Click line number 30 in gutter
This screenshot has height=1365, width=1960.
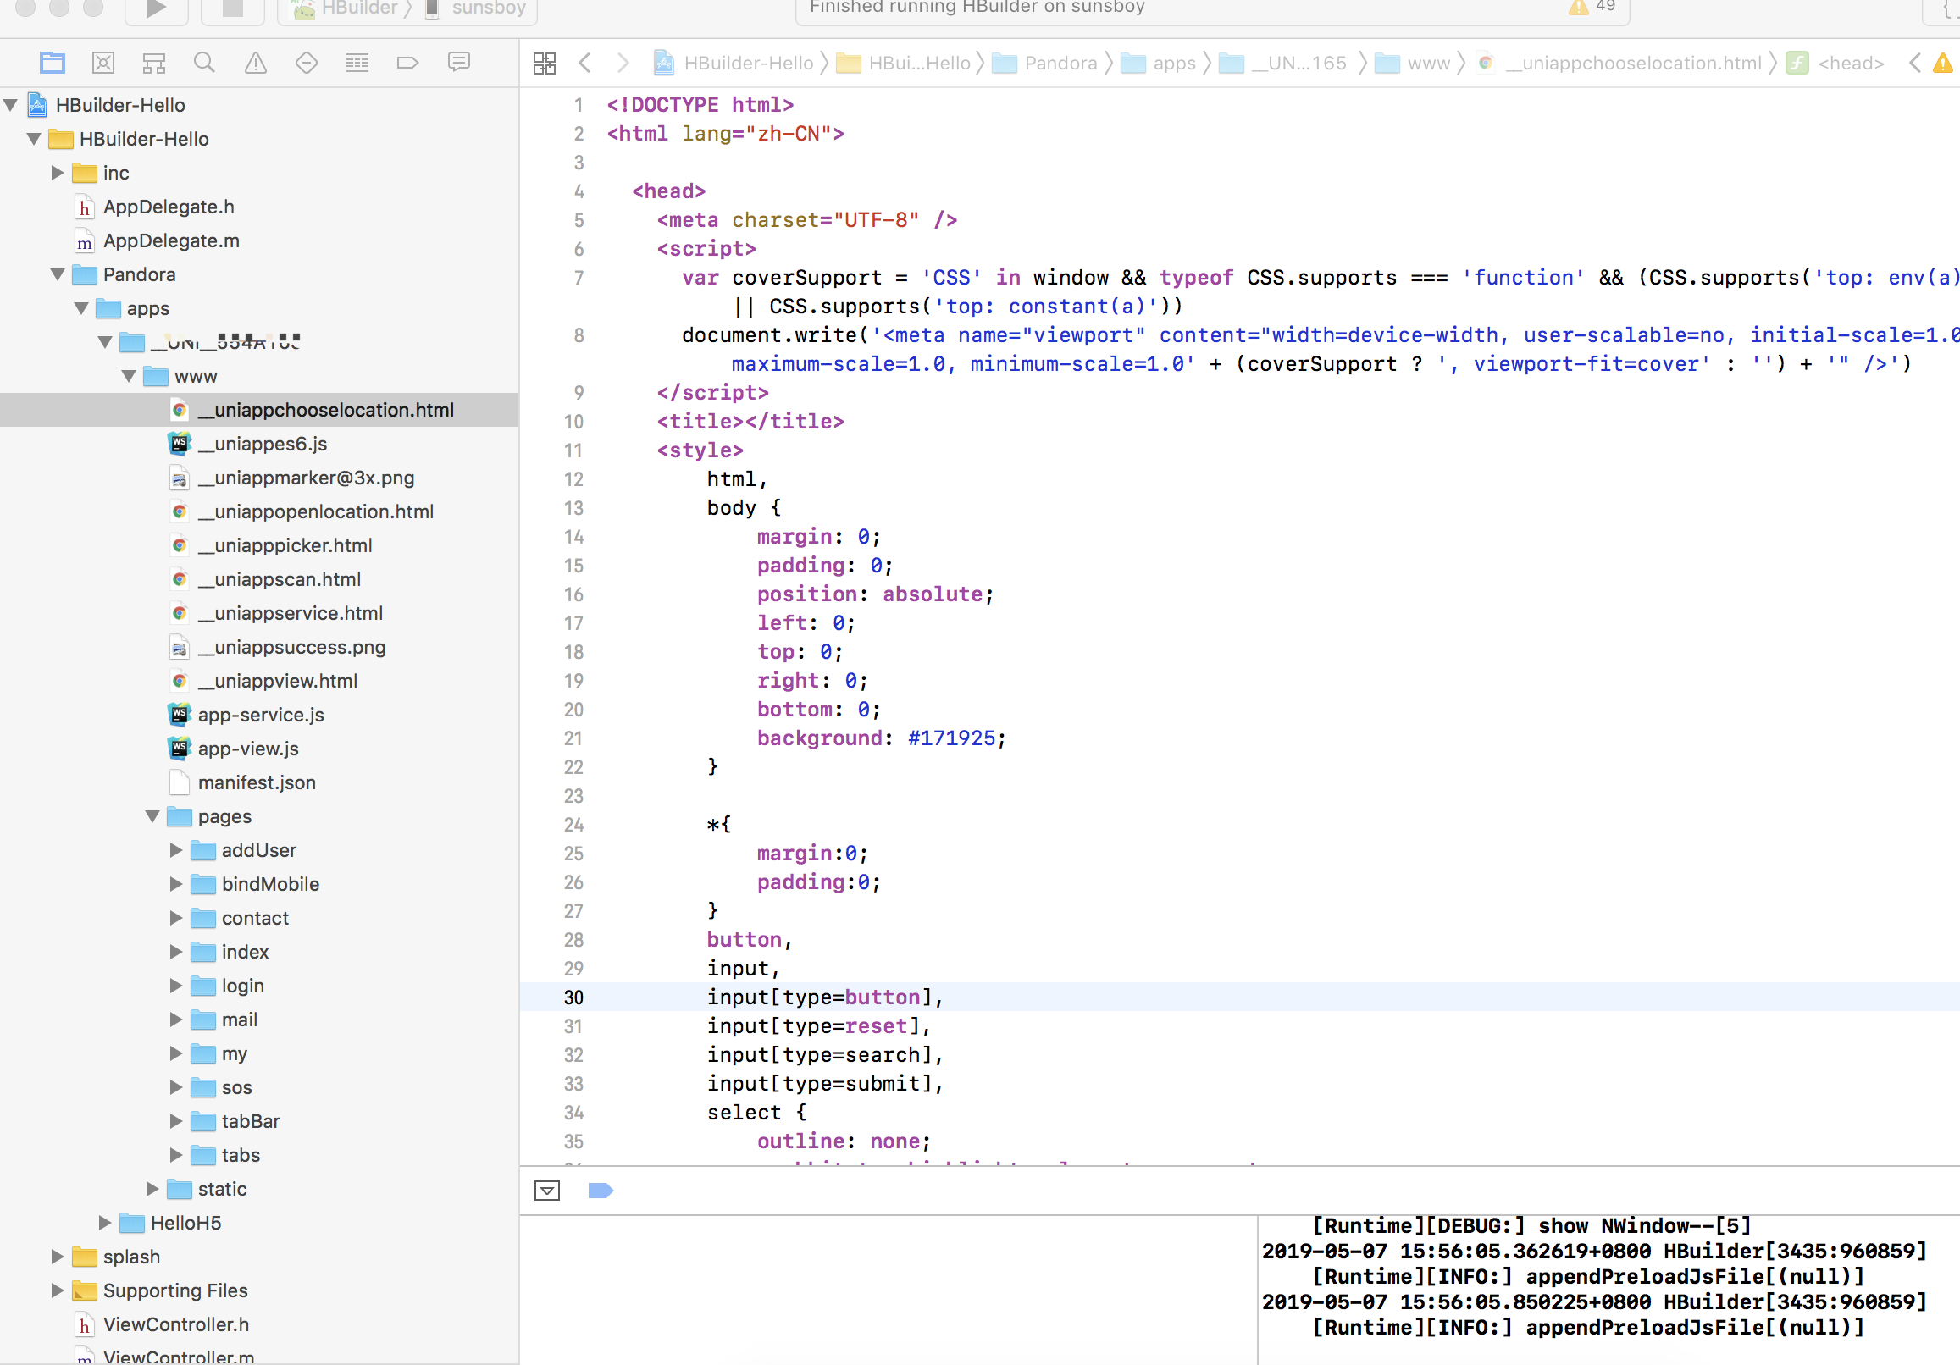[x=573, y=997]
